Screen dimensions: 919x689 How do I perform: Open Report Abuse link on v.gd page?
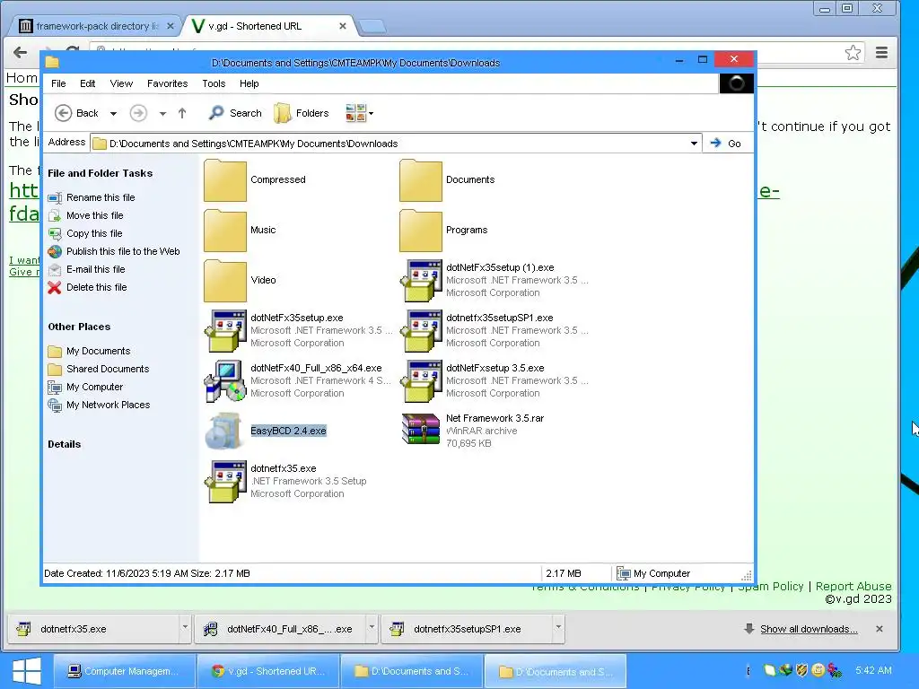point(853,587)
